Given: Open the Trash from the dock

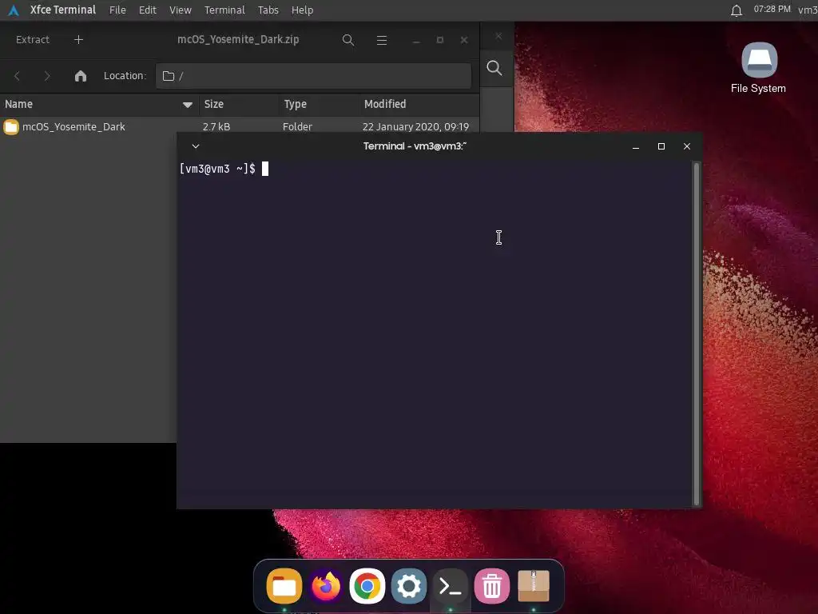Looking at the screenshot, I should click(x=492, y=586).
